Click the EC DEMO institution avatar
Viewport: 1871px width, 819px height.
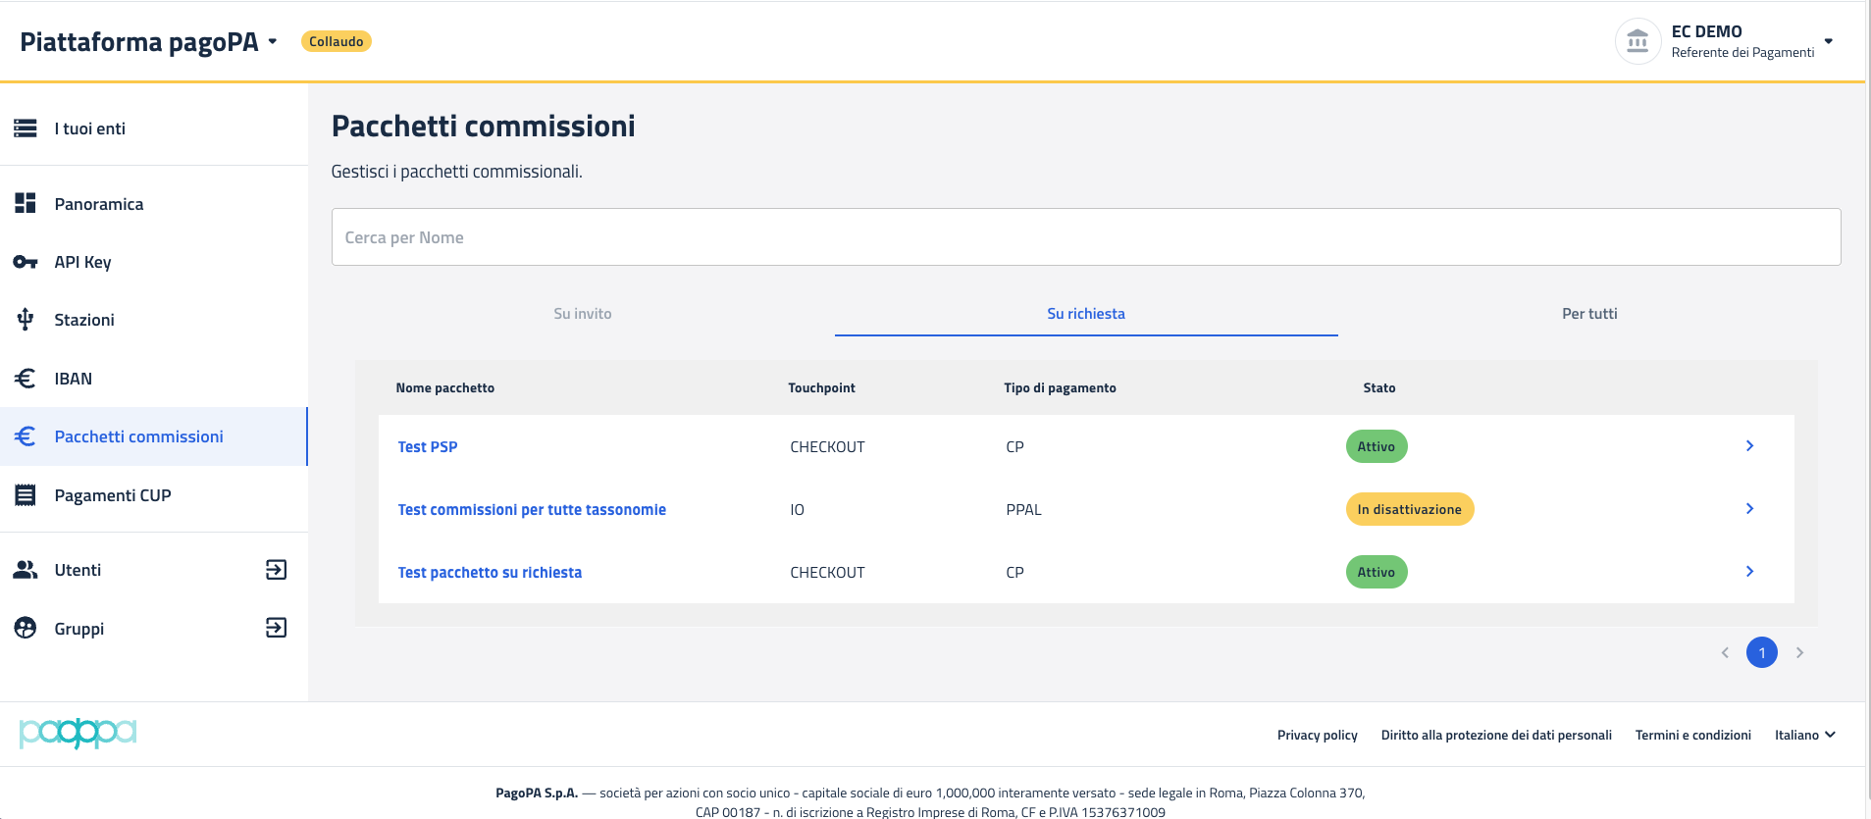1637,41
